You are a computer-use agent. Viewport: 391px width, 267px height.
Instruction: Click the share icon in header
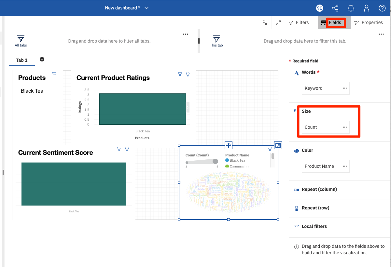pos(335,8)
